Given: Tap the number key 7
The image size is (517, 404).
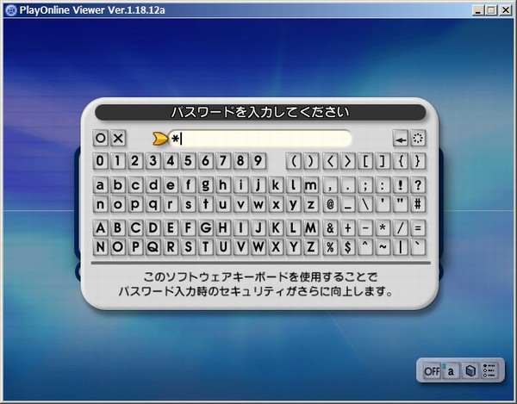Looking at the screenshot, I should pos(223,161).
